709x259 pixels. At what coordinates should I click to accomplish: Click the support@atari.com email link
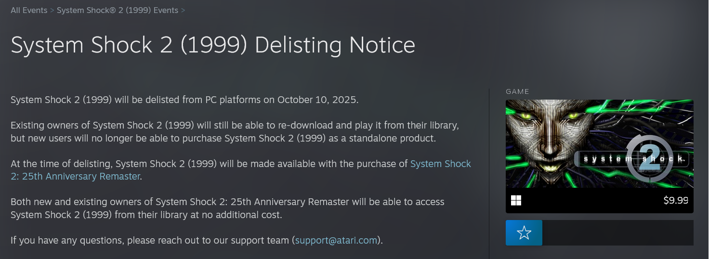pyautogui.click(x=336, y=240)
